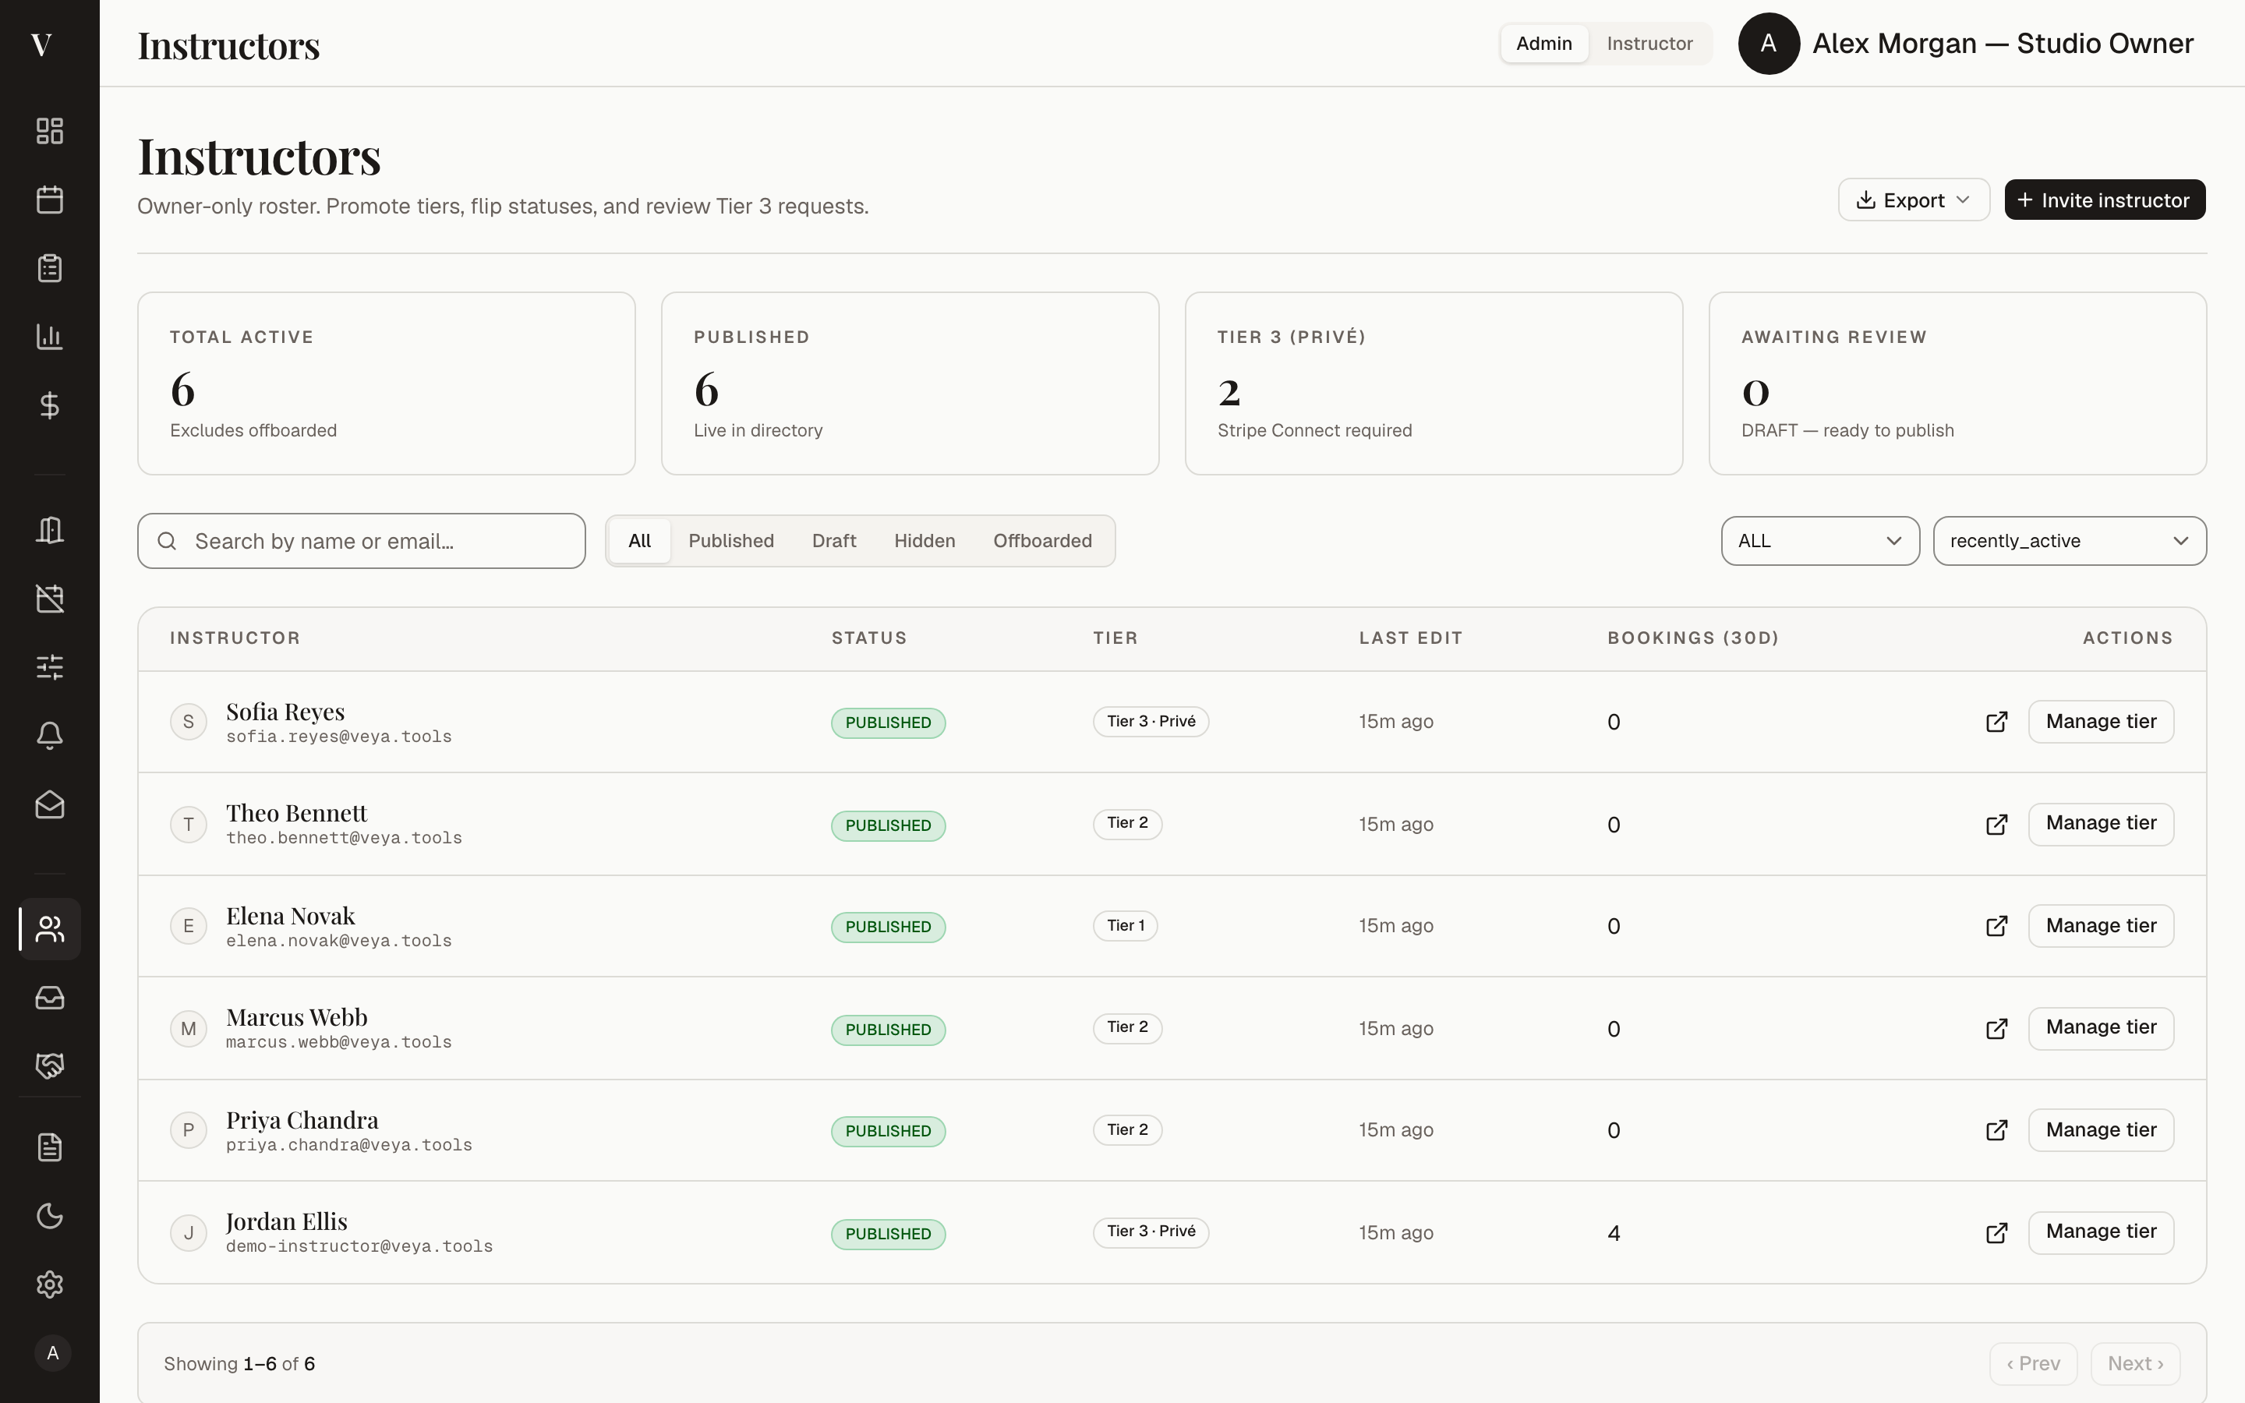Switch to Admin view toggle
Screen dimensions: 2245x1403
click(x=1543, y=44)
